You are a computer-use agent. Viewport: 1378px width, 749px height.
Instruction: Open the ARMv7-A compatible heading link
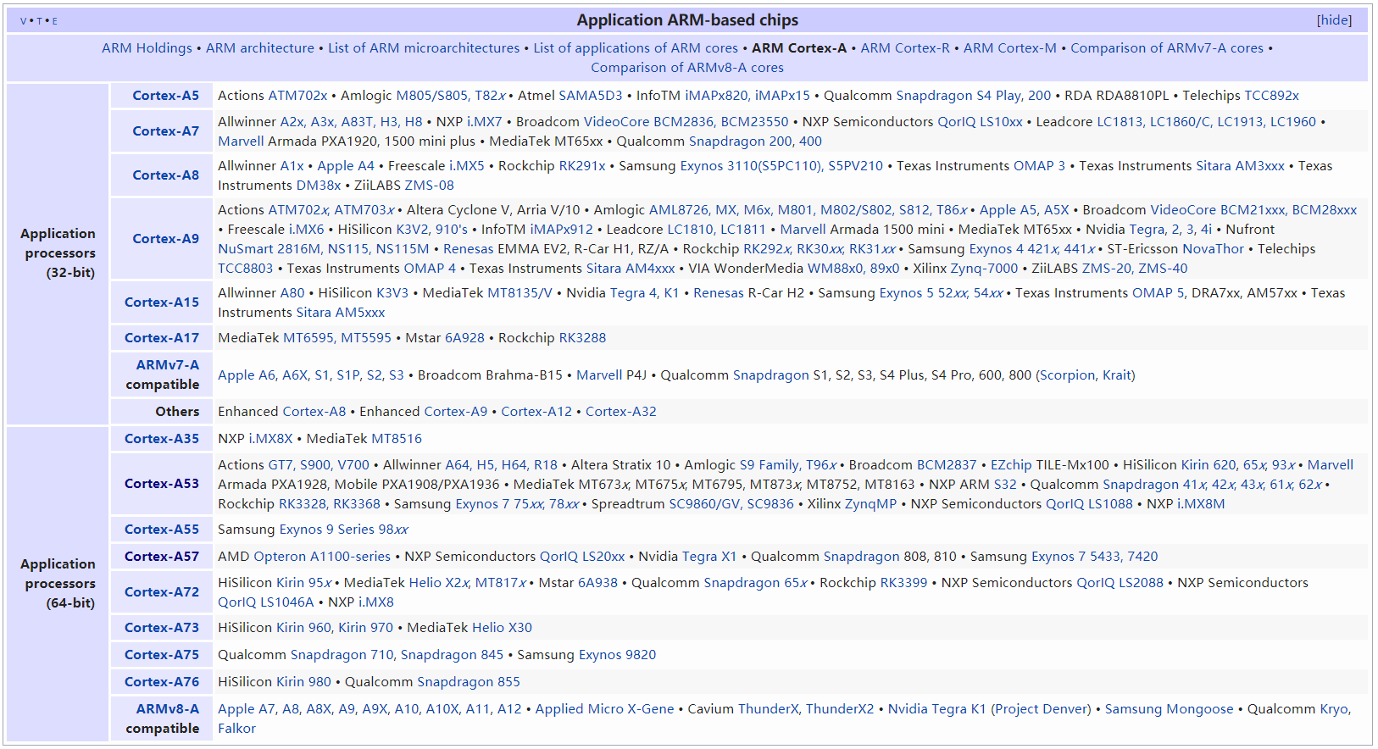168,365
